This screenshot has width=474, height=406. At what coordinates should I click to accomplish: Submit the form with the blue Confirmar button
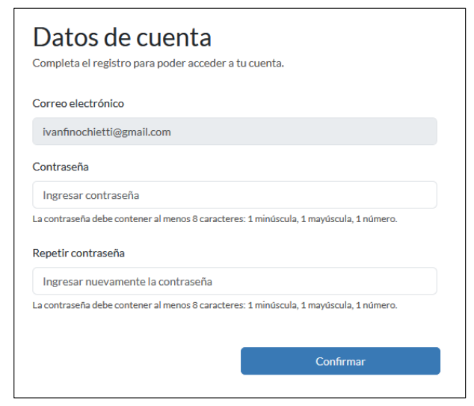340,361
